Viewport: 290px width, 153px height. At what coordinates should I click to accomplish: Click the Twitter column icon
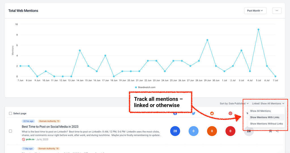tap(193, 113)
